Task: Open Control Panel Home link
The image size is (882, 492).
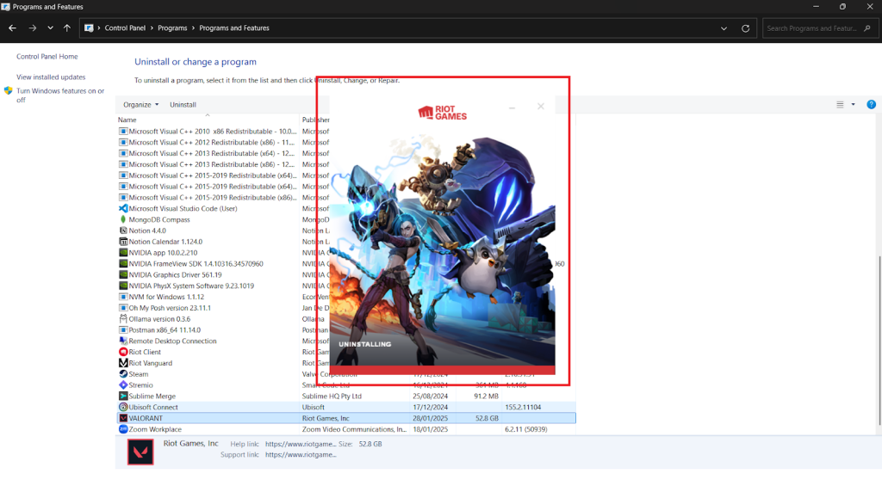Action: [47, 57]
